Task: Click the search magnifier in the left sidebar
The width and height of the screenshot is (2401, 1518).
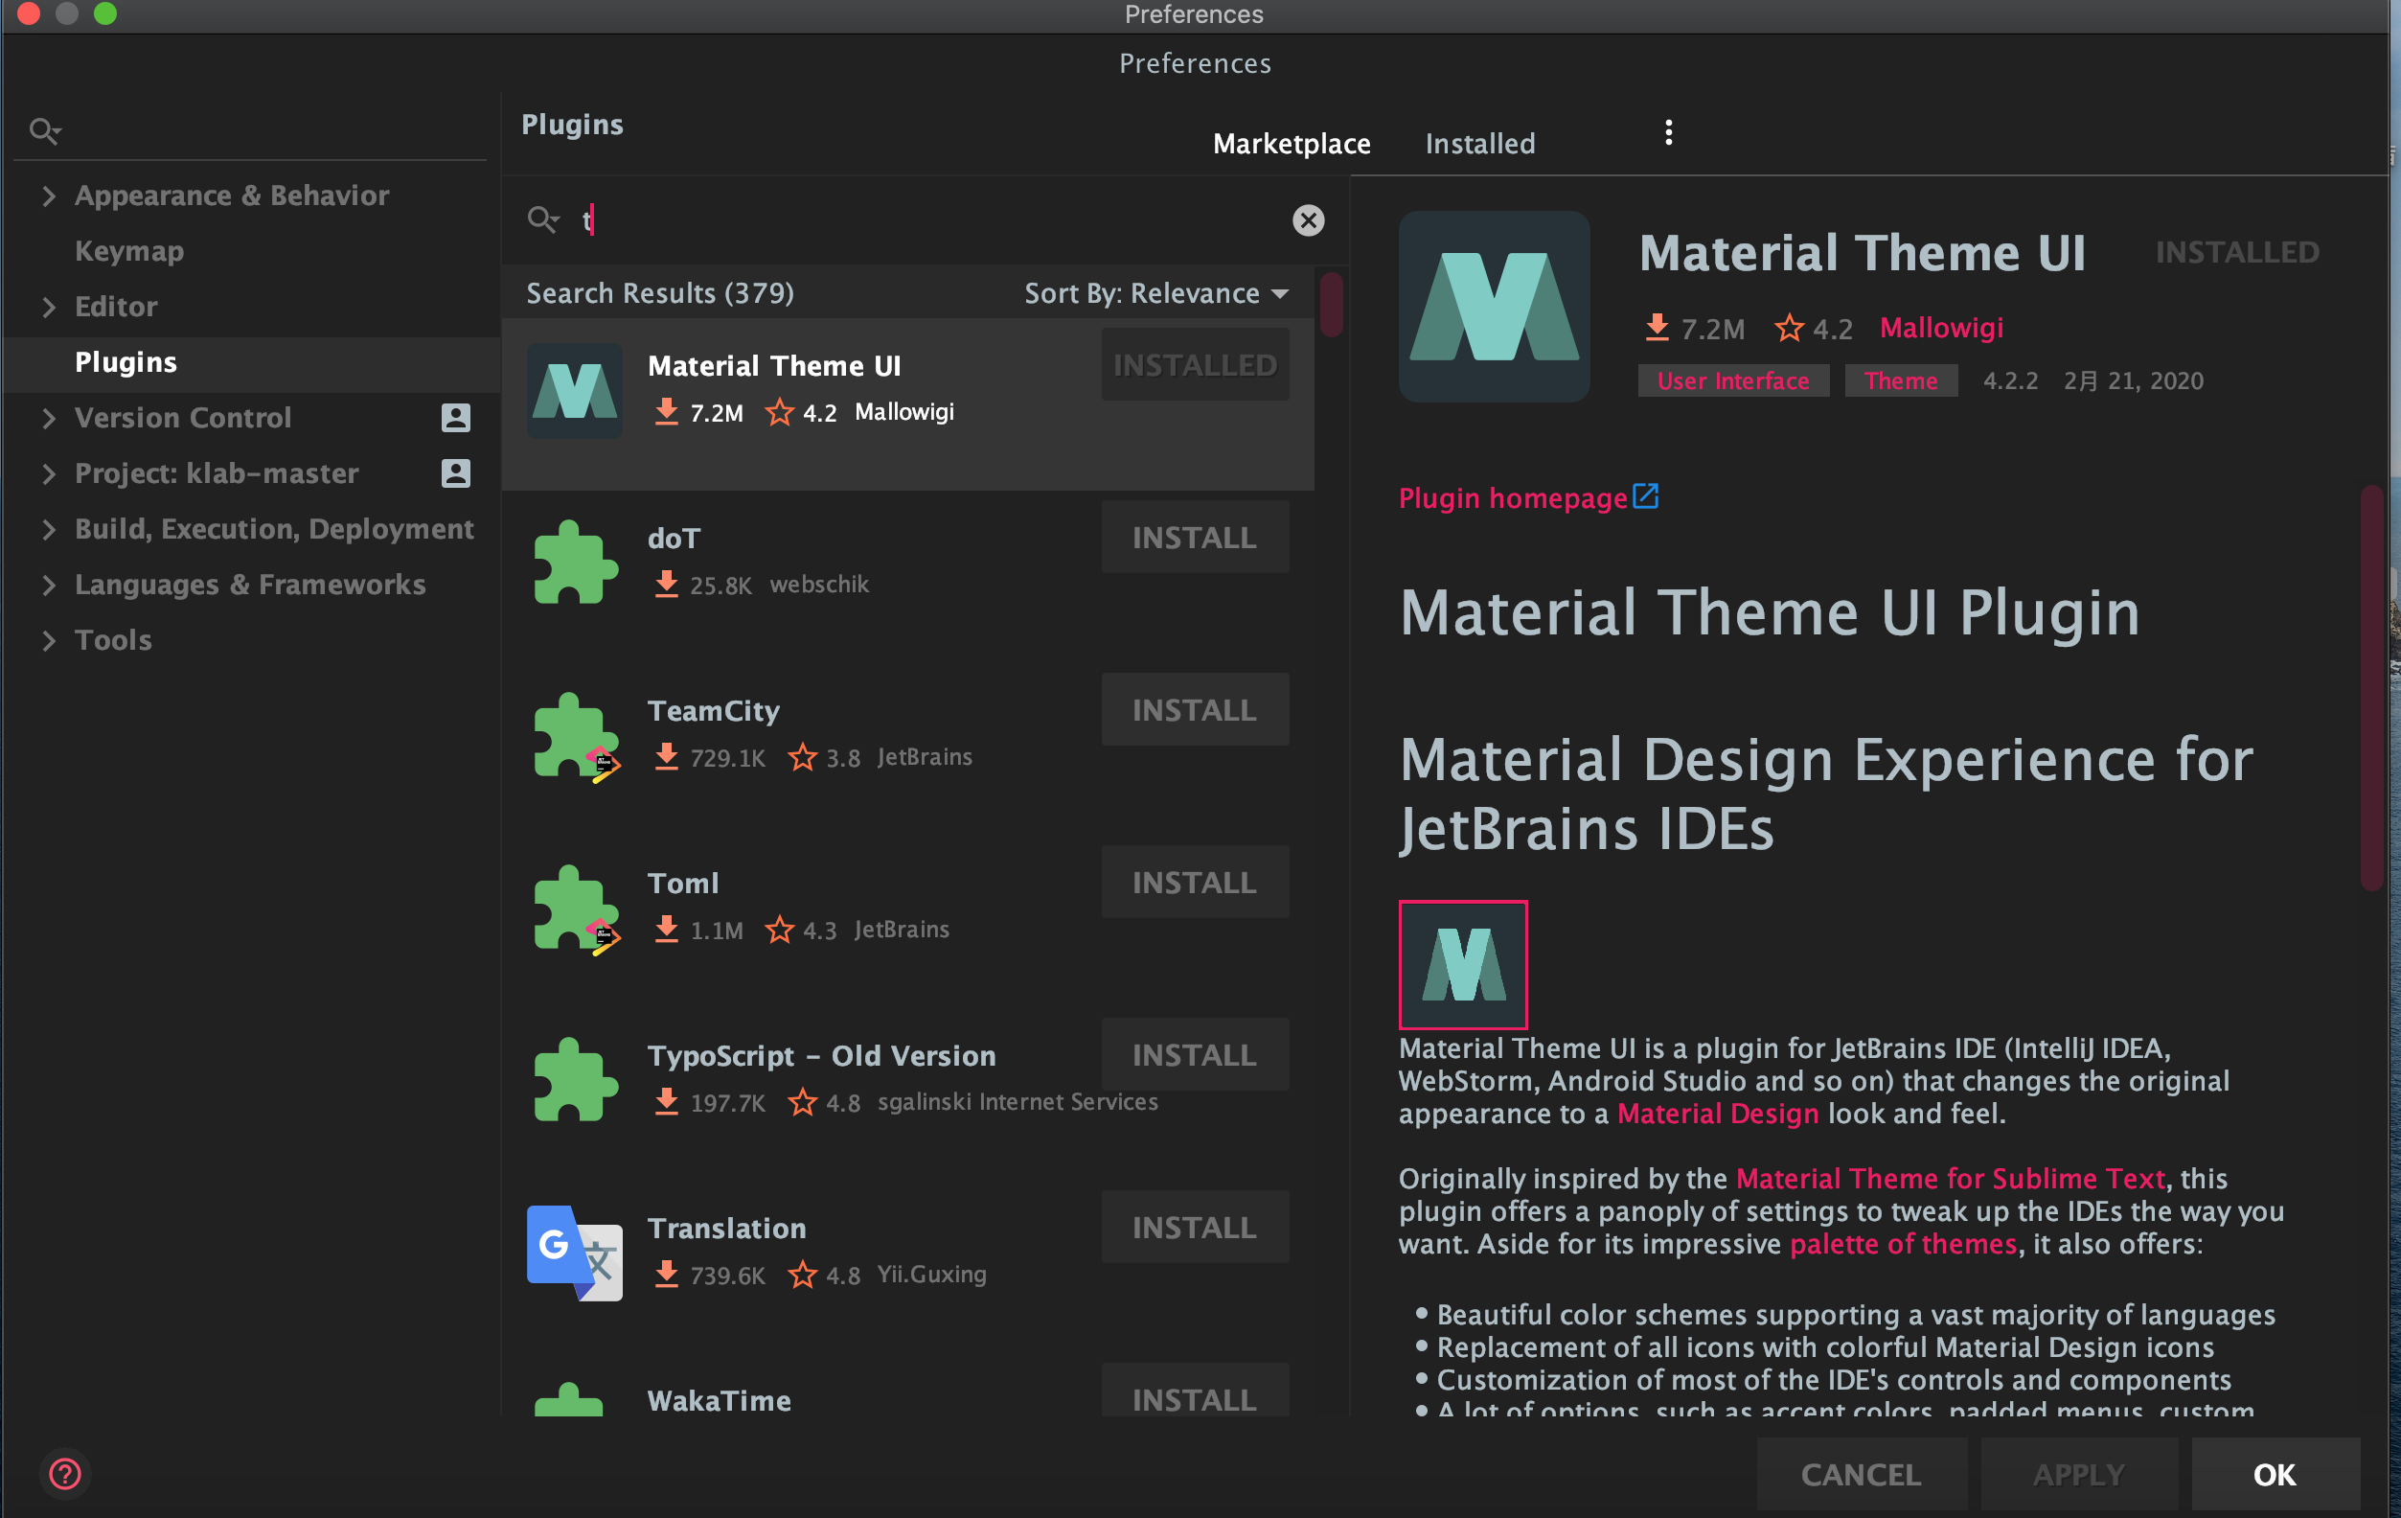Action: tap(44, 129)
